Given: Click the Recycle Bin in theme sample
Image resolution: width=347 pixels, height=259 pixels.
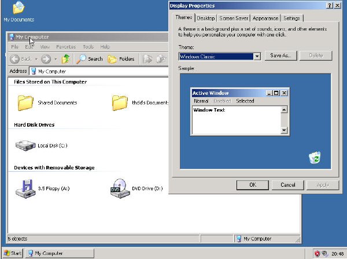Looking at the screenshot, I should 315,157.
